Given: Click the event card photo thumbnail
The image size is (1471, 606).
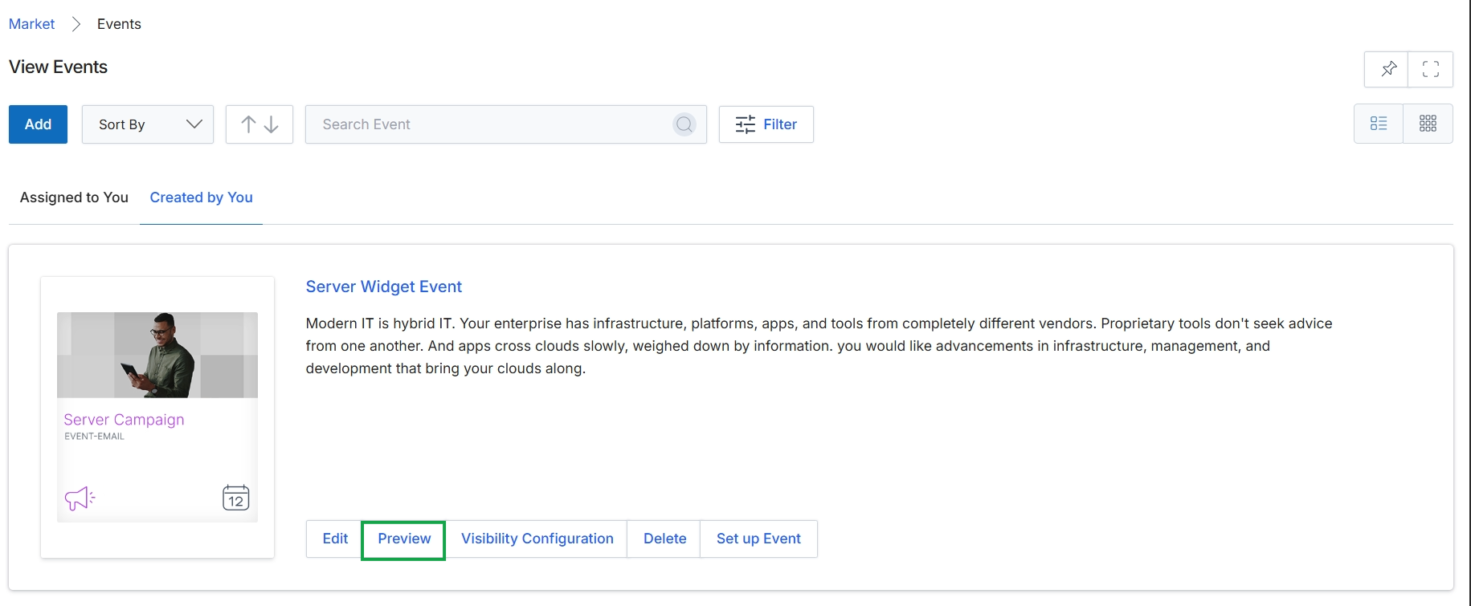Looking at the screenshot, I should pyautogui.click(x=157, y=355).
